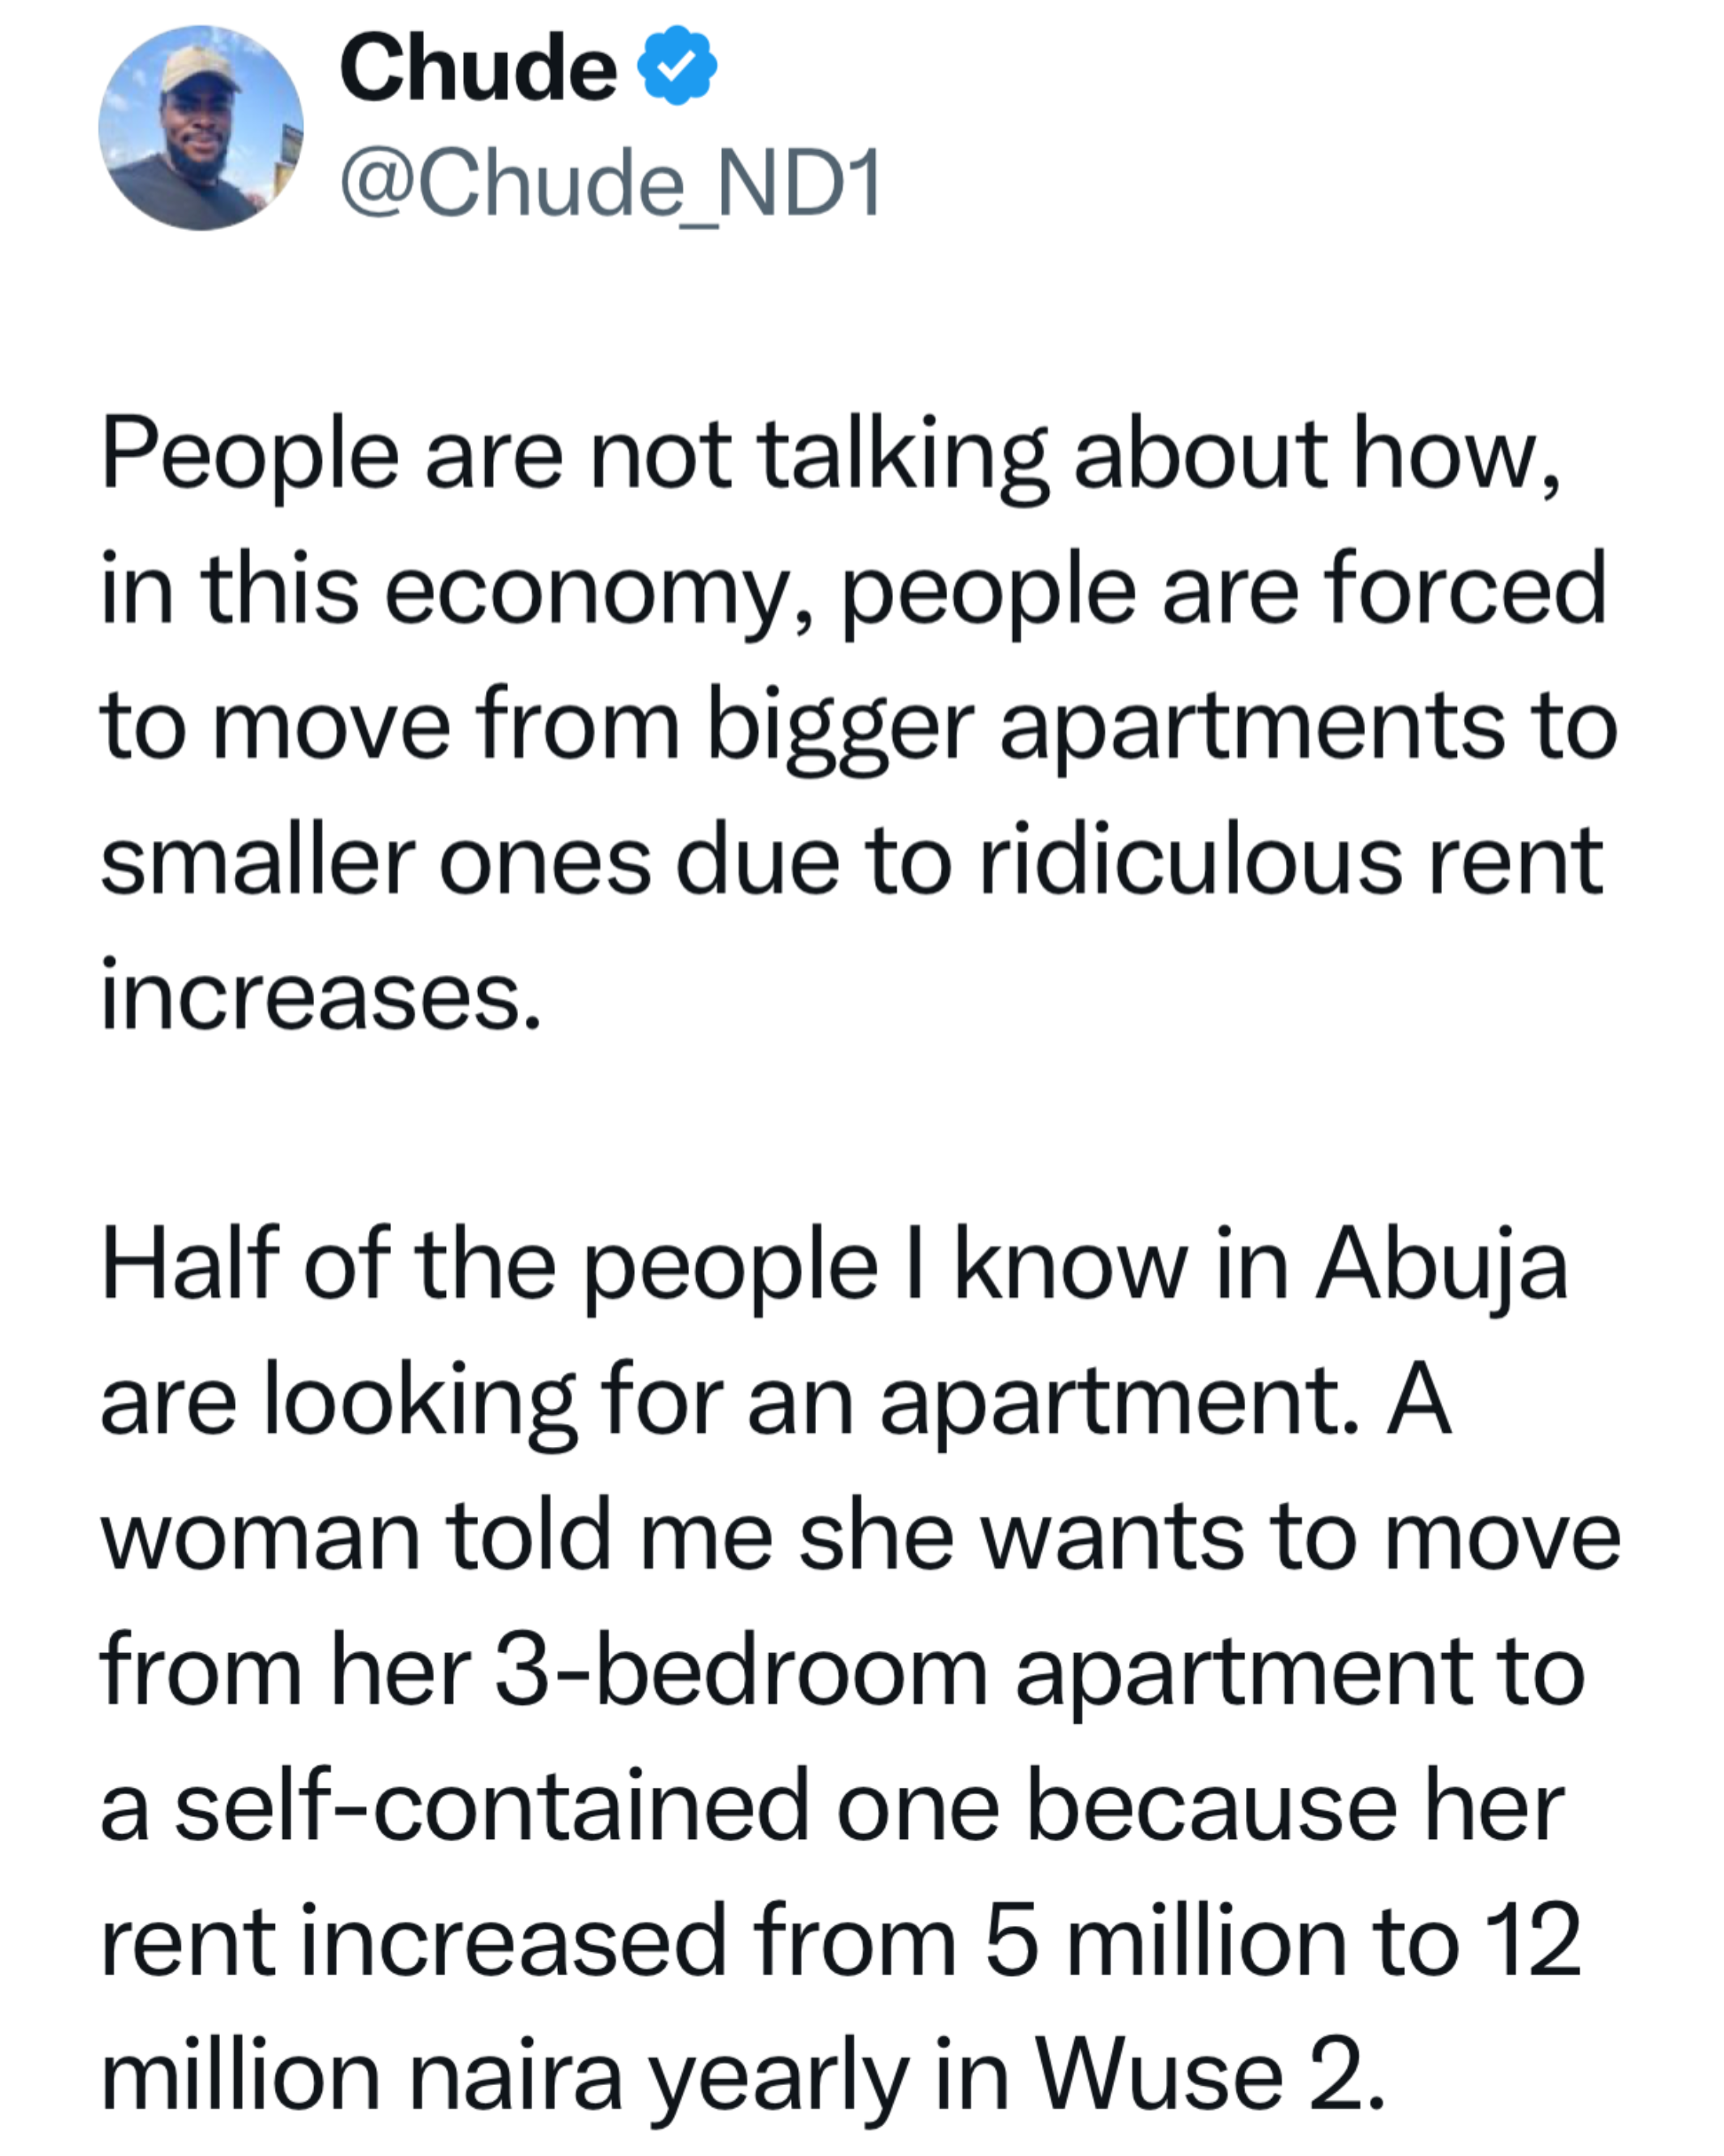Click the word "Abuja" in the tweet
1724x2156 pixels.
pos(1440,1265)
